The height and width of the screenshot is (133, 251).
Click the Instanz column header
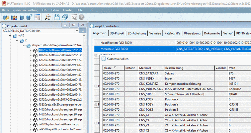(131, 68)
